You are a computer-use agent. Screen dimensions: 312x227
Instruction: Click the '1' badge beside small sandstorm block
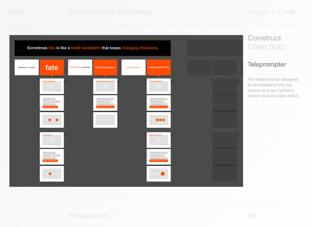[92, 80]
